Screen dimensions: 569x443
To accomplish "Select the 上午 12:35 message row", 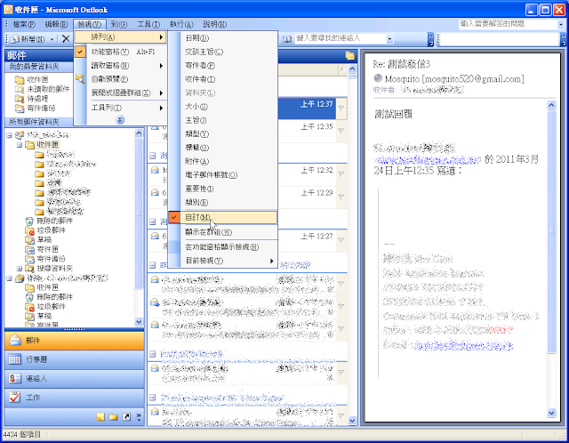I will click(x=247, y=131).
